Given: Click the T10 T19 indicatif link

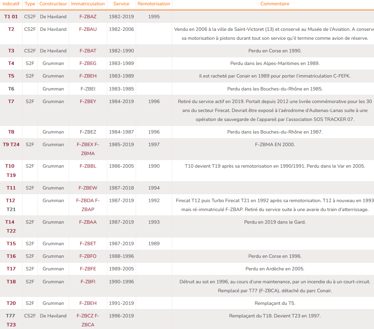Looking at the screenshot, I should click(11, 171).
